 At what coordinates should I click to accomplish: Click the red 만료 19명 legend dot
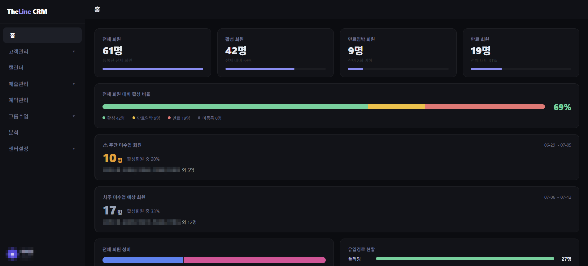click(x=169, y=118)
